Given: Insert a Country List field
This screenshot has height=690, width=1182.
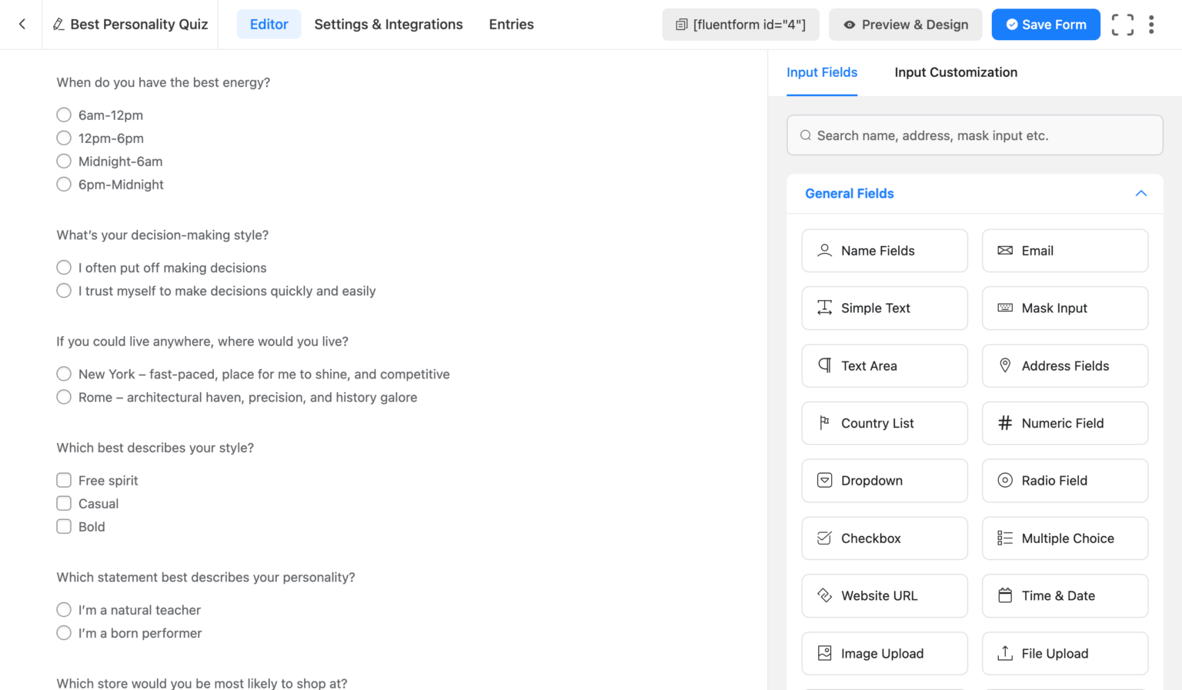Looking at the screenshot, I should [x=884, y=423].
